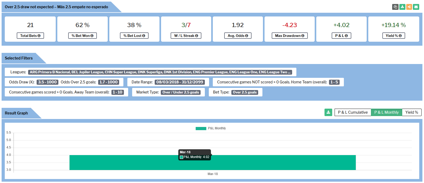Click the 1.92 average odds value
The height and width of the screenshot is (183, 424).
pyautogui.click(x=238, y=25)
